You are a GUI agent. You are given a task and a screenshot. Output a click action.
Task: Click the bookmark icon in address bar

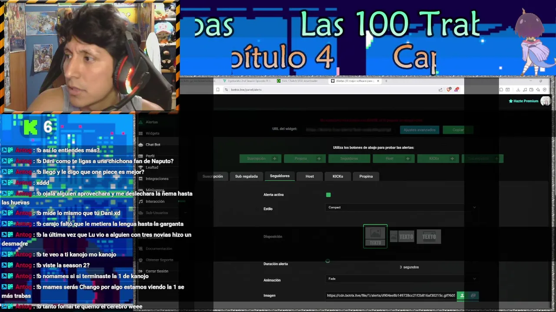(x=218, y=90)
